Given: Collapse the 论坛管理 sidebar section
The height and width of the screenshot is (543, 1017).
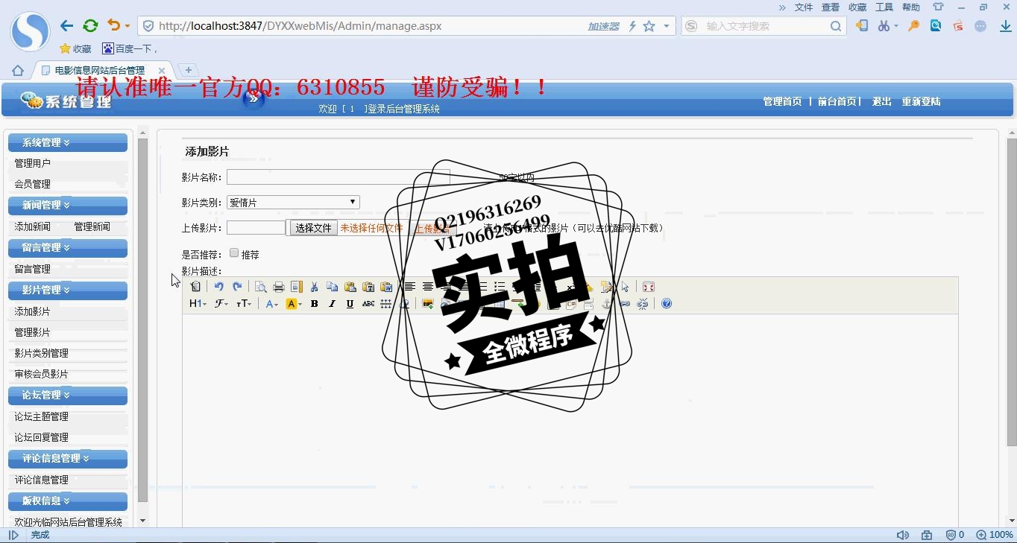Looking at the screenshot, I should 67,395.
